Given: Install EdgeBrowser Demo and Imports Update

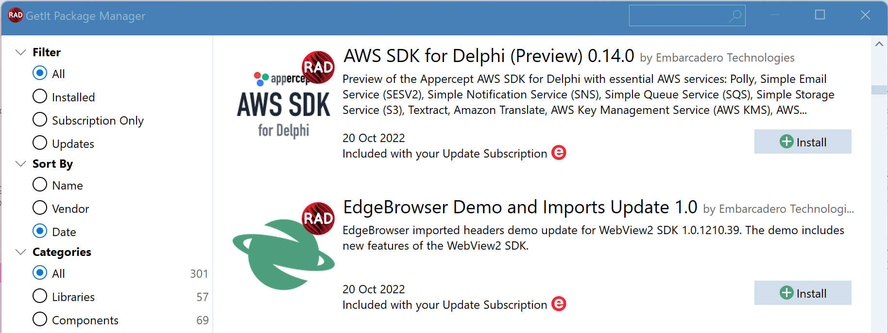Looking at the screenshot, I should (x=803, y=293).
